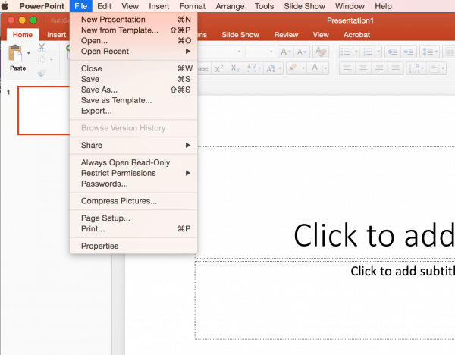Image resolution: width=455 pixels, height=355 pixels.
Task: Click the Character Spacing AV icon
Action: click(x=251, y=69)
